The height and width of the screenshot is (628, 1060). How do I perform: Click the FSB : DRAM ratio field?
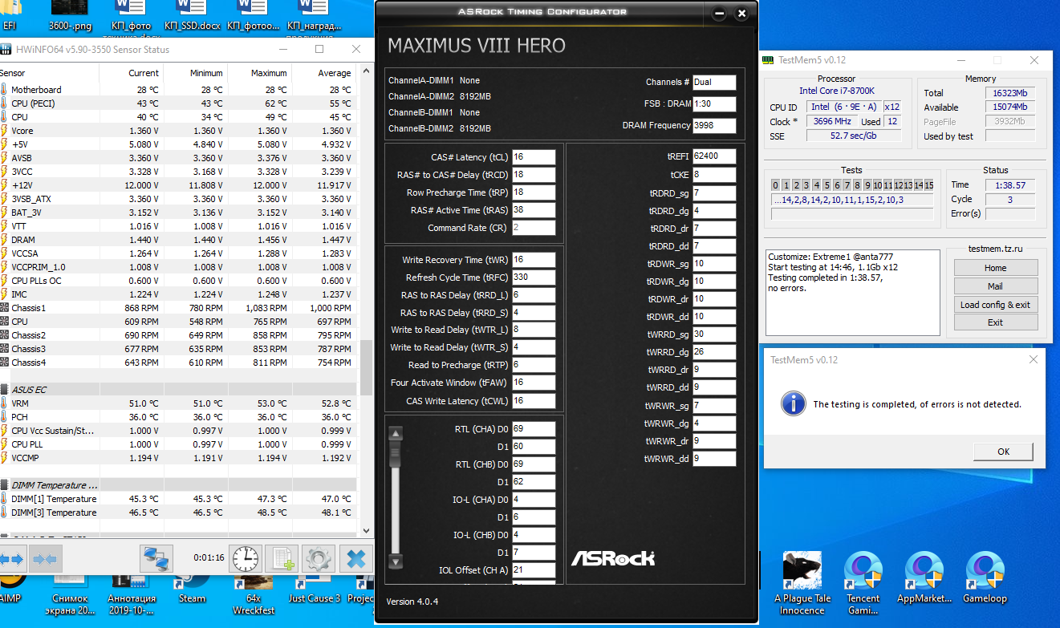click(x=714, y=103)
